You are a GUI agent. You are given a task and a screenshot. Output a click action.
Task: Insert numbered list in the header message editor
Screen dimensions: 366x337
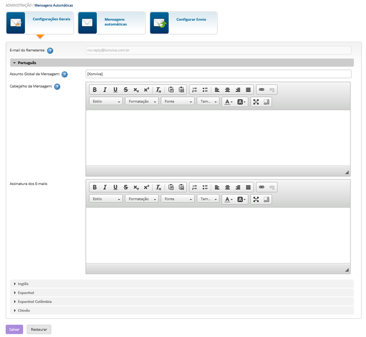tap(195, 90)
